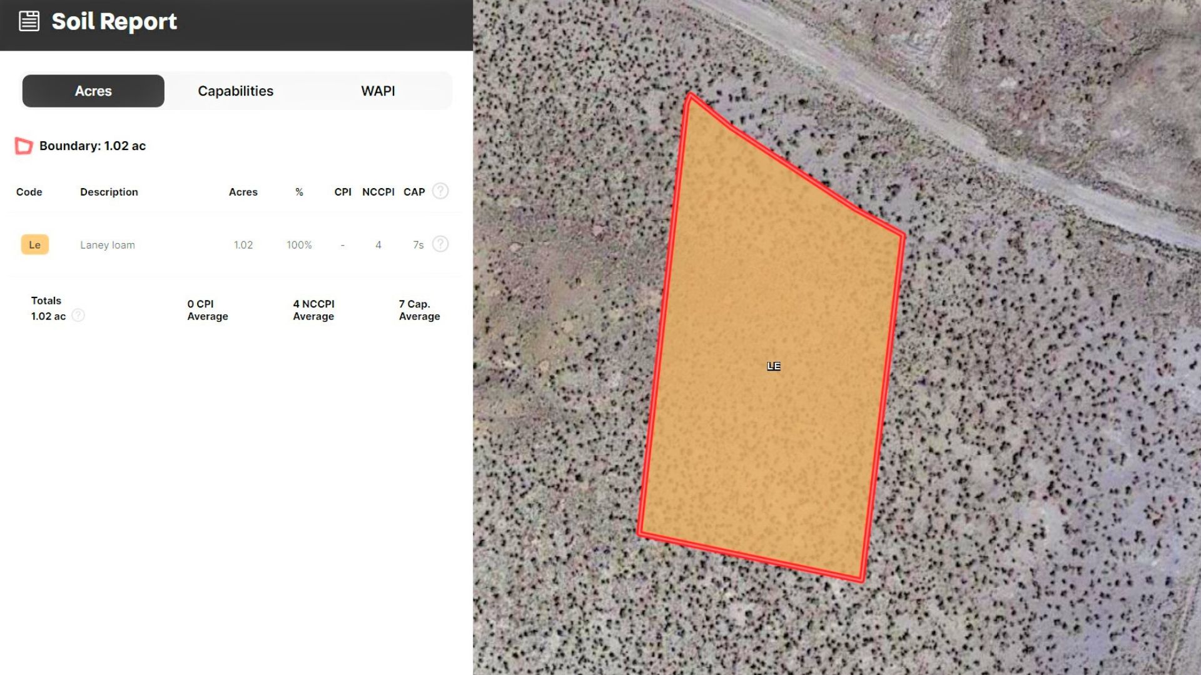The height and width of the screenshot is (675, 1201).
Task: Click the red Boundary polygon icon
Action: 24,146
